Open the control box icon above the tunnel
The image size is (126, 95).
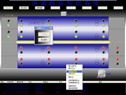[x=64, y=14]
